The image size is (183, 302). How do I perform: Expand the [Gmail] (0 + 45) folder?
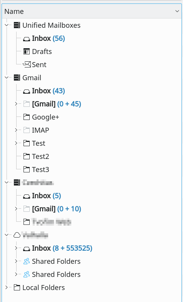[16, 104]
